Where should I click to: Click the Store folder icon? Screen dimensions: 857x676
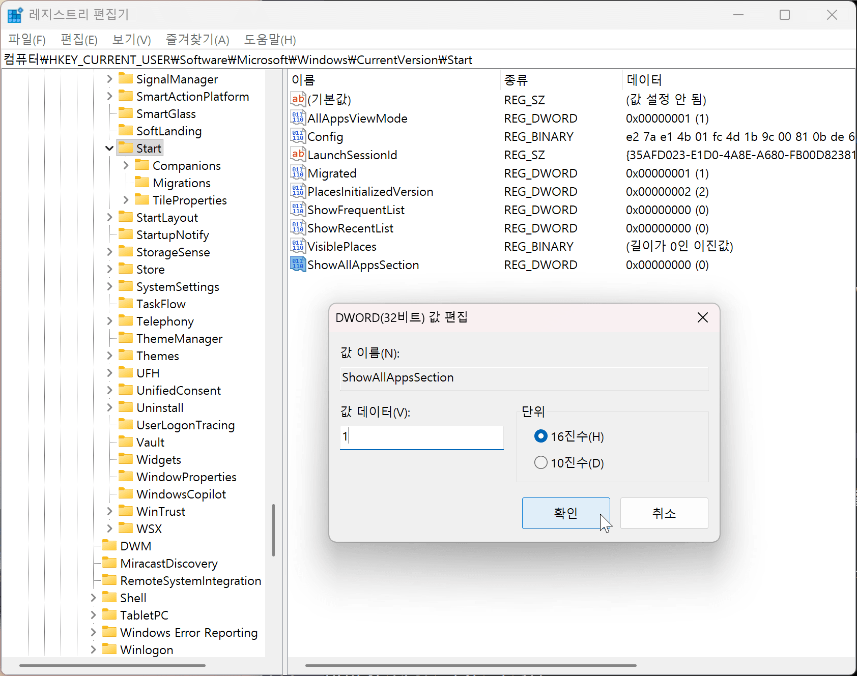point(126,269)
